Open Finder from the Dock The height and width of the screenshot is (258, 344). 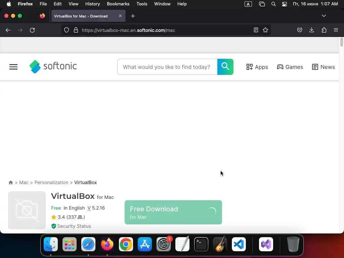click(x=51, y=244)
